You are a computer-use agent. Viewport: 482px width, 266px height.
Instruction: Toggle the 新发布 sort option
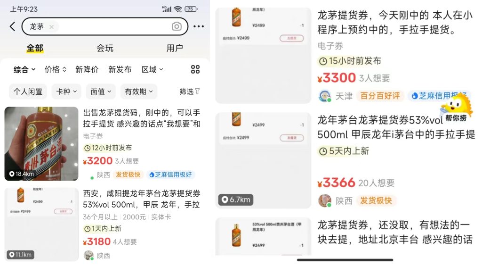[x=120, y=70]
